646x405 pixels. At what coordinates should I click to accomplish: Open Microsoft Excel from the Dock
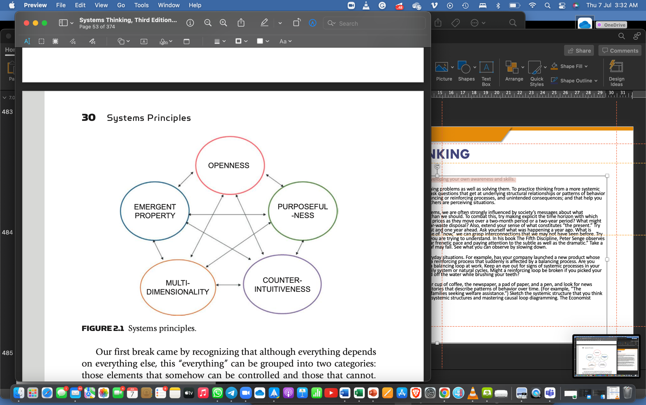click(x=359, y=393)
